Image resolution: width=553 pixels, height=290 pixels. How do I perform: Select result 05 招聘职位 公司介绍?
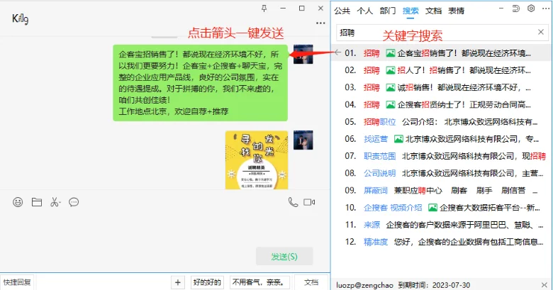(441, 122)
